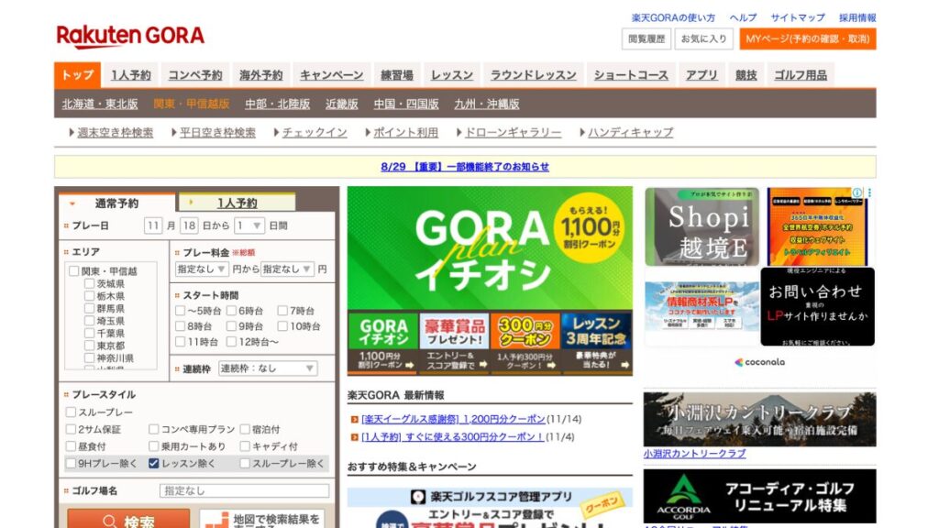This screenshot has height=528, width=939.
Task: Switch to the 1人予約 search tab
Action: coord(237,203)
